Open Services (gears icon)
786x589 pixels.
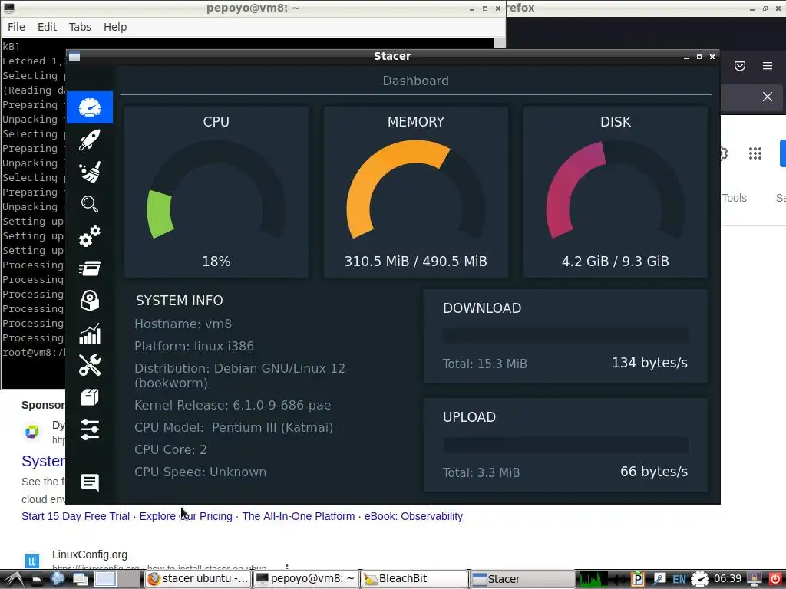[90, 236]
